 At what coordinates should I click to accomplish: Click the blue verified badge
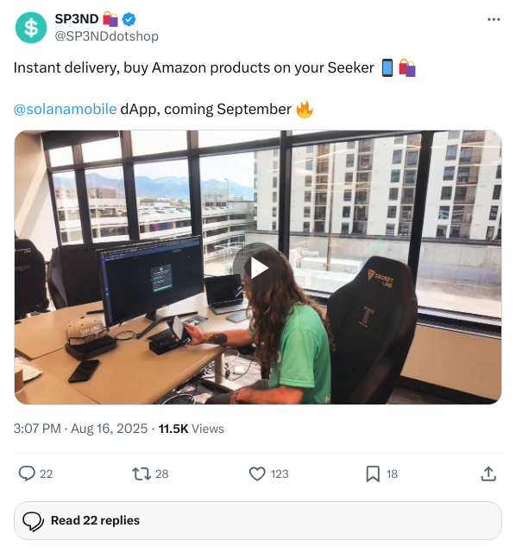[129, 19]
